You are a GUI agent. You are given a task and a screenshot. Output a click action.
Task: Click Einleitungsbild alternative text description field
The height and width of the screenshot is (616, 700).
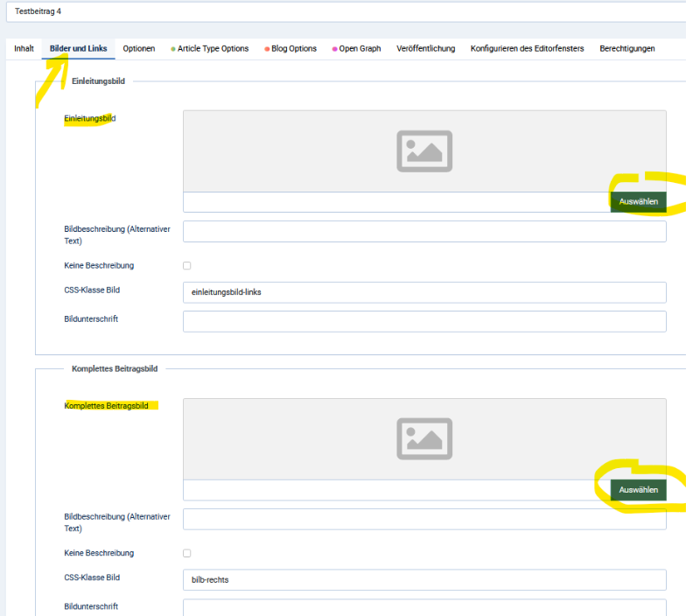click(424, 231)
